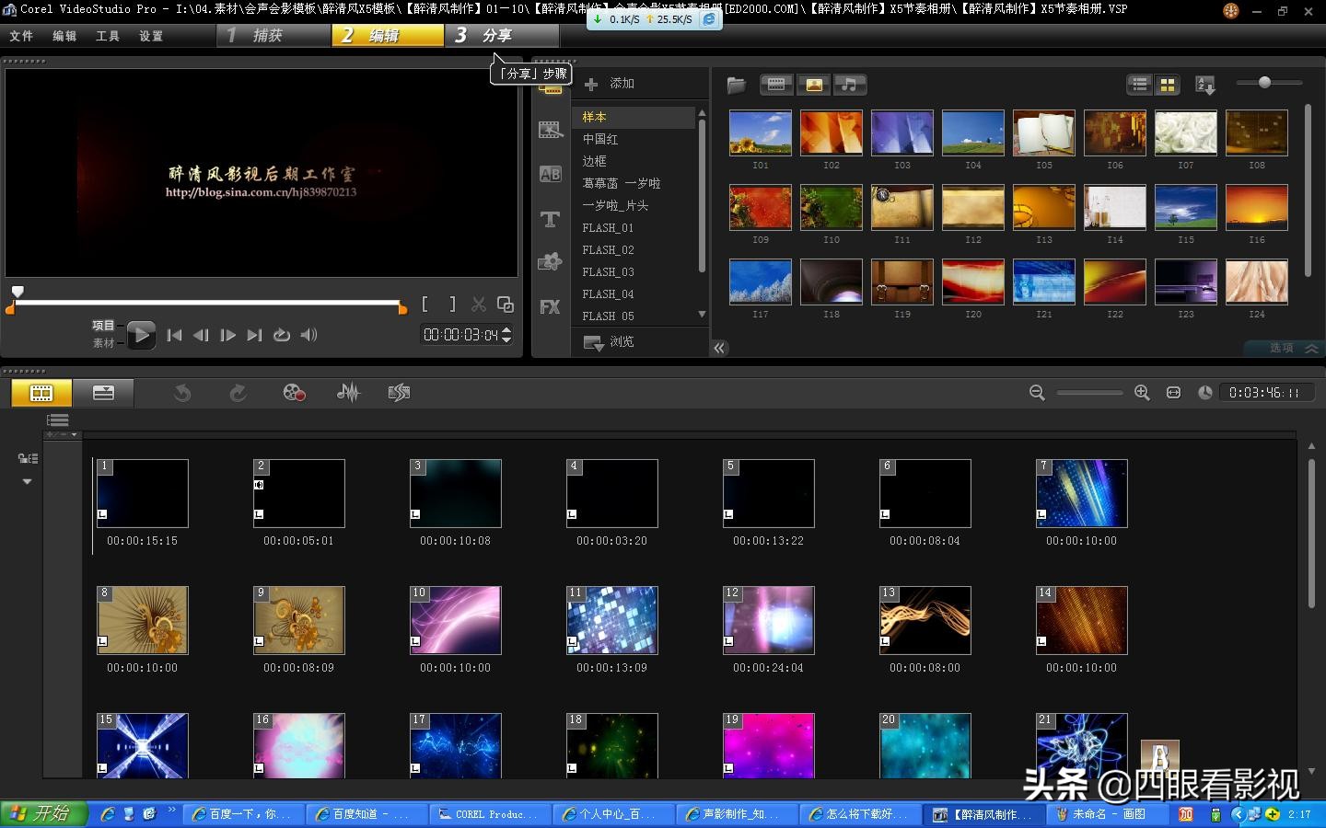1326x828 pixels.
Task: Collapse library panel with double-arrow button
Action: (720, 348)
